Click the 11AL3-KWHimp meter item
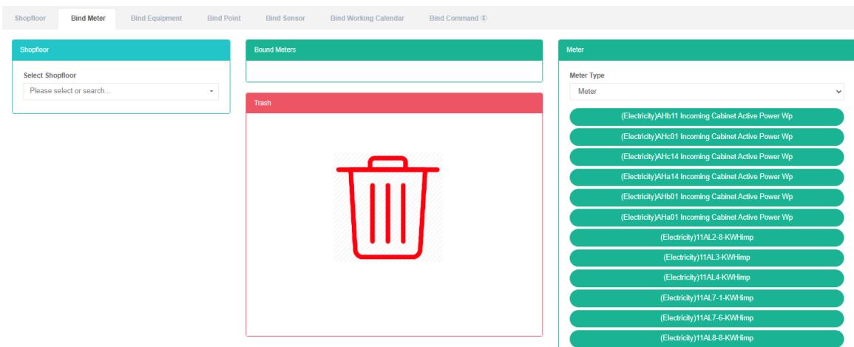 coord(706,257)
